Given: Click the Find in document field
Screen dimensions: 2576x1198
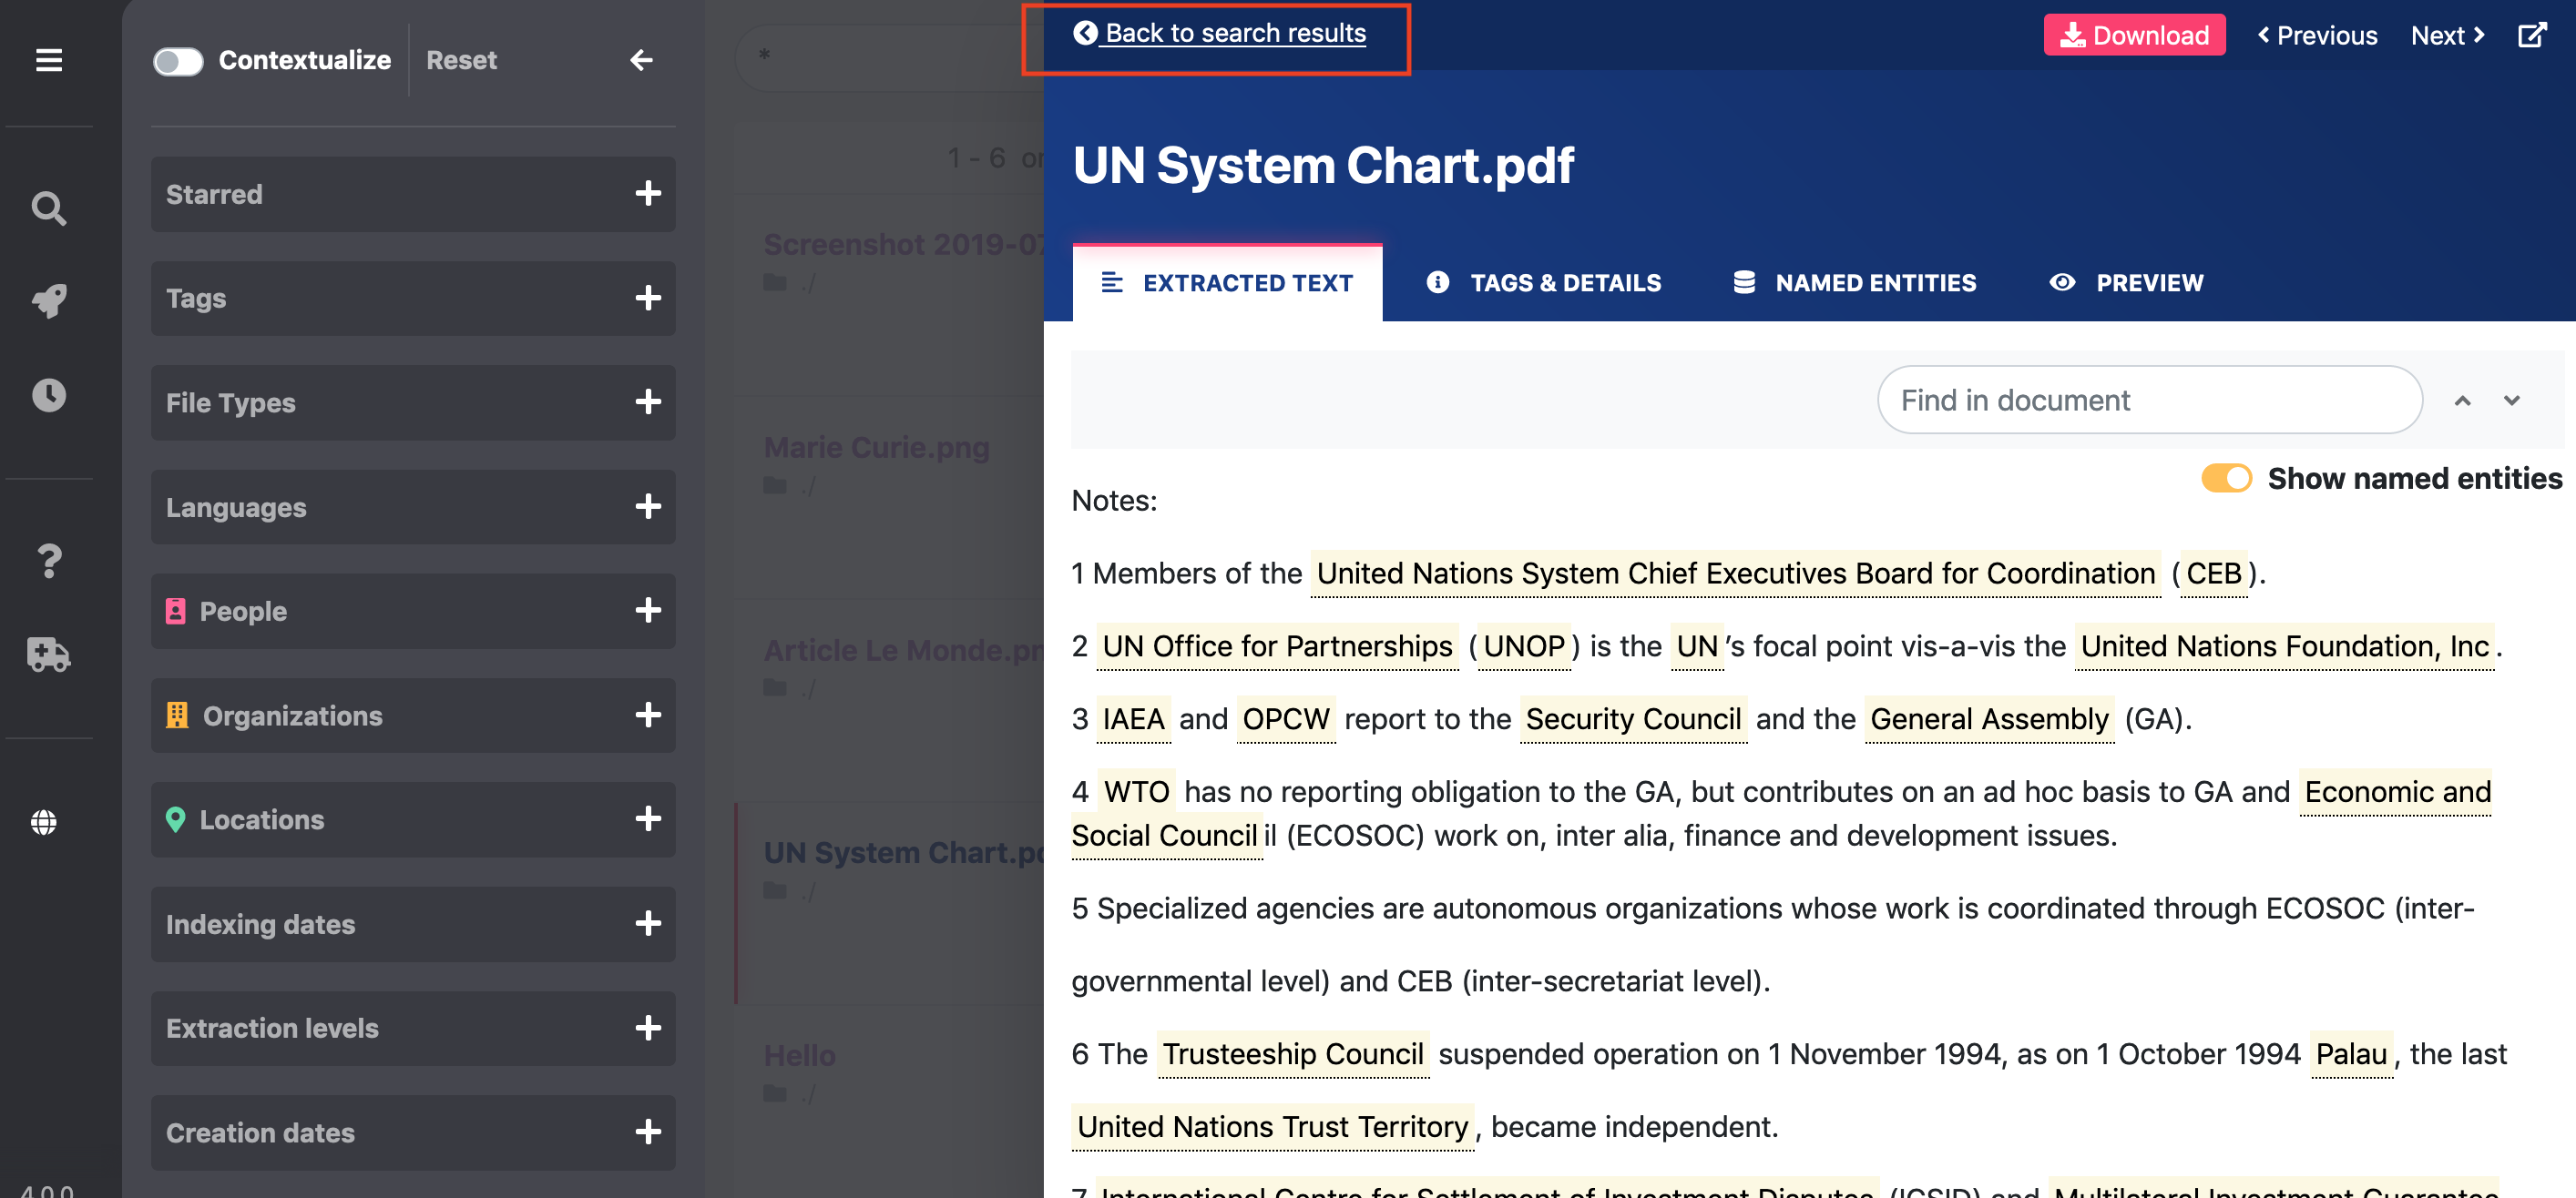Looking at the screenshot, I should pos(2149,400).
